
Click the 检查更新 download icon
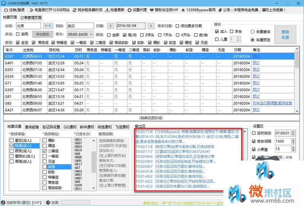click(107, 10)
